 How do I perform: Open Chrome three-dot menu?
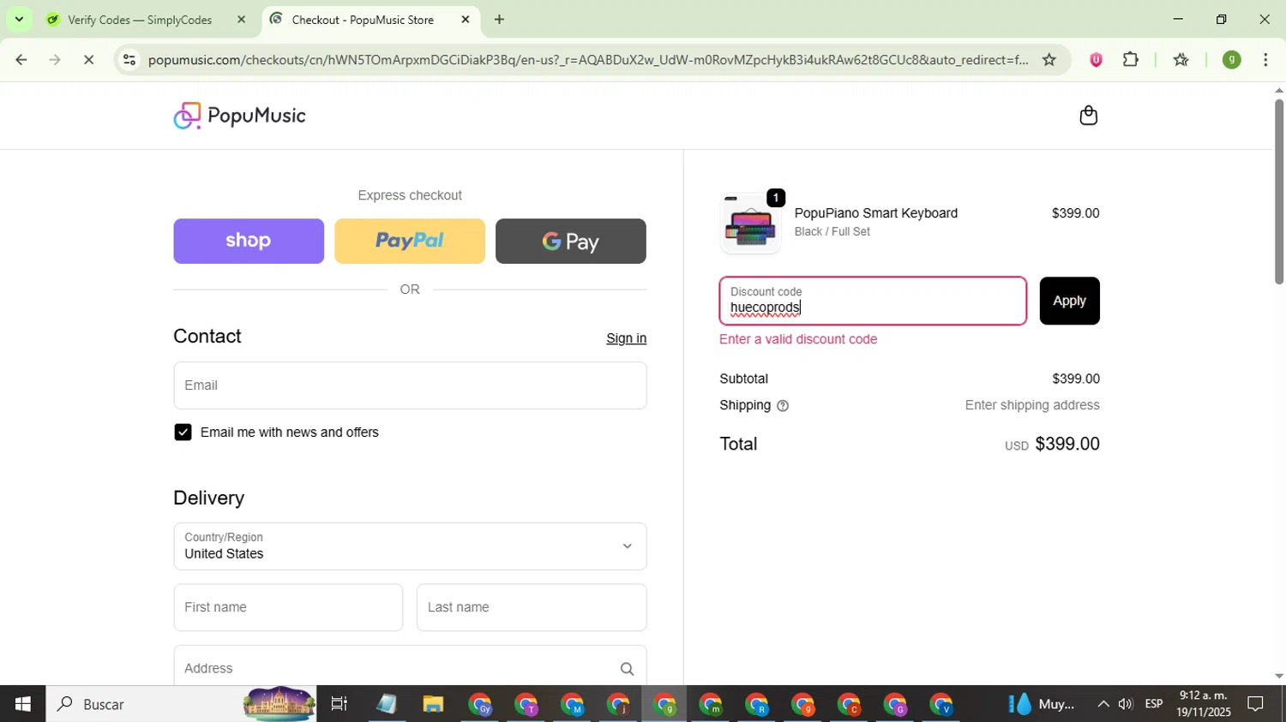pos(1265,60)
